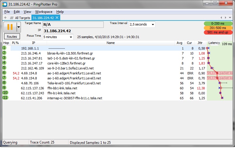Click te0-1-0-5.distr-kln-02.forthnet.gr hostname
The width and height of the screenshot is (235, 157).
click(x=71, y=58)
